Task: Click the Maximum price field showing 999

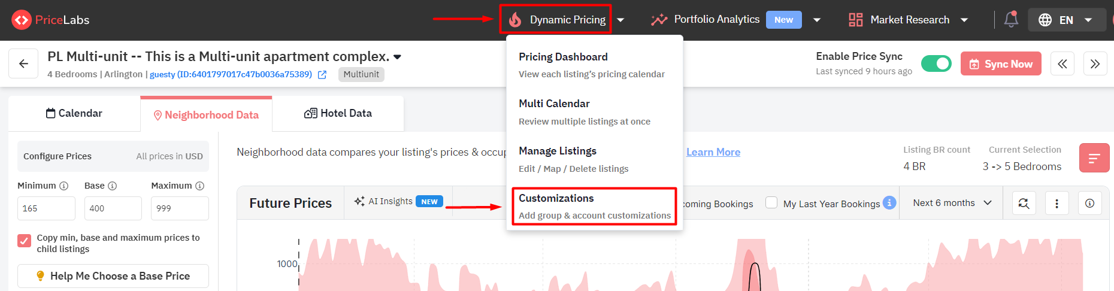Action: [180, 208]
